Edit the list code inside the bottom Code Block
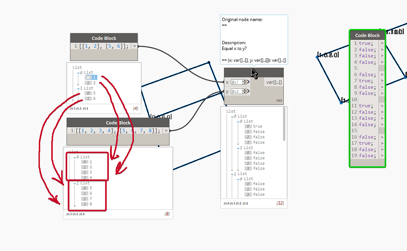Screen dimensions: 407x251 [115, 130]
